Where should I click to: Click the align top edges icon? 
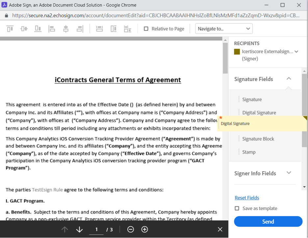(x=10, y=29)
